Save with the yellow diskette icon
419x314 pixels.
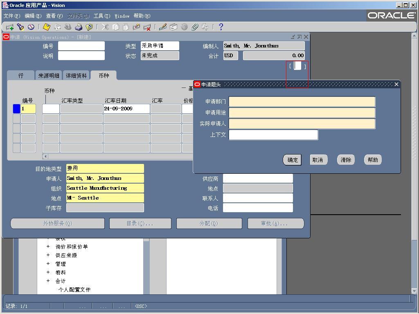coord(47,27)
